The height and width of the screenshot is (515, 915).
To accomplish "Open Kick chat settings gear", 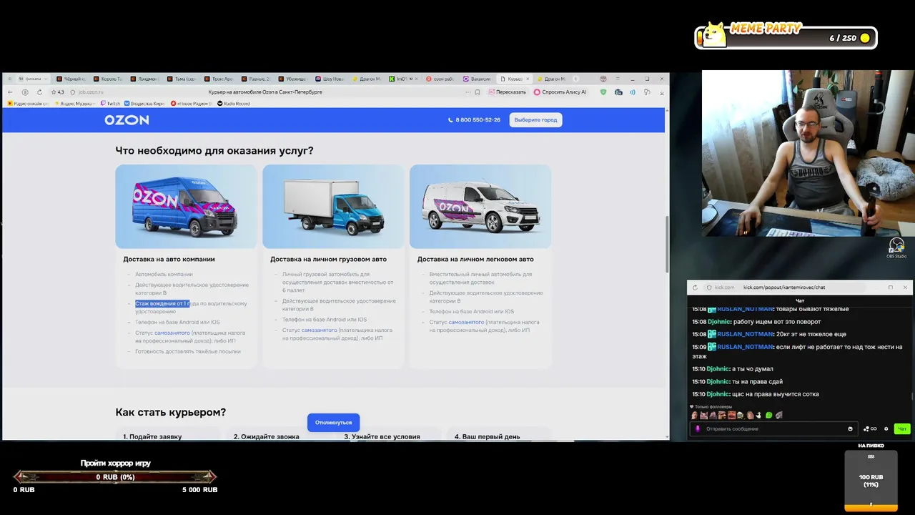I will 886,428.
